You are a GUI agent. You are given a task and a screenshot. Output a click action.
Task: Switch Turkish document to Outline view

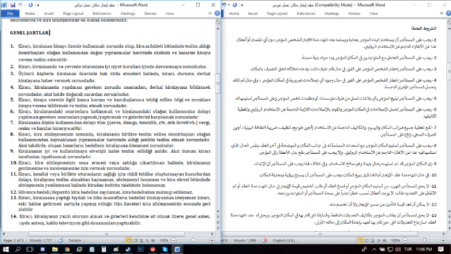[x=147, y=240]
